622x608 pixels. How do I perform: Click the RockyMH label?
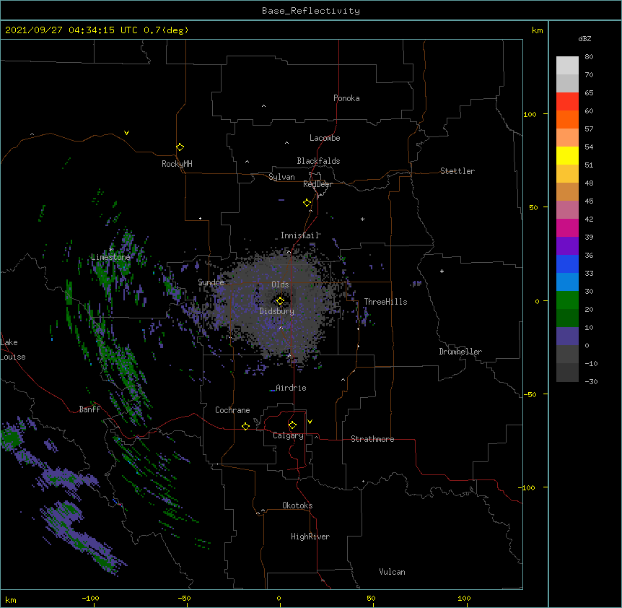pos(177,164)
